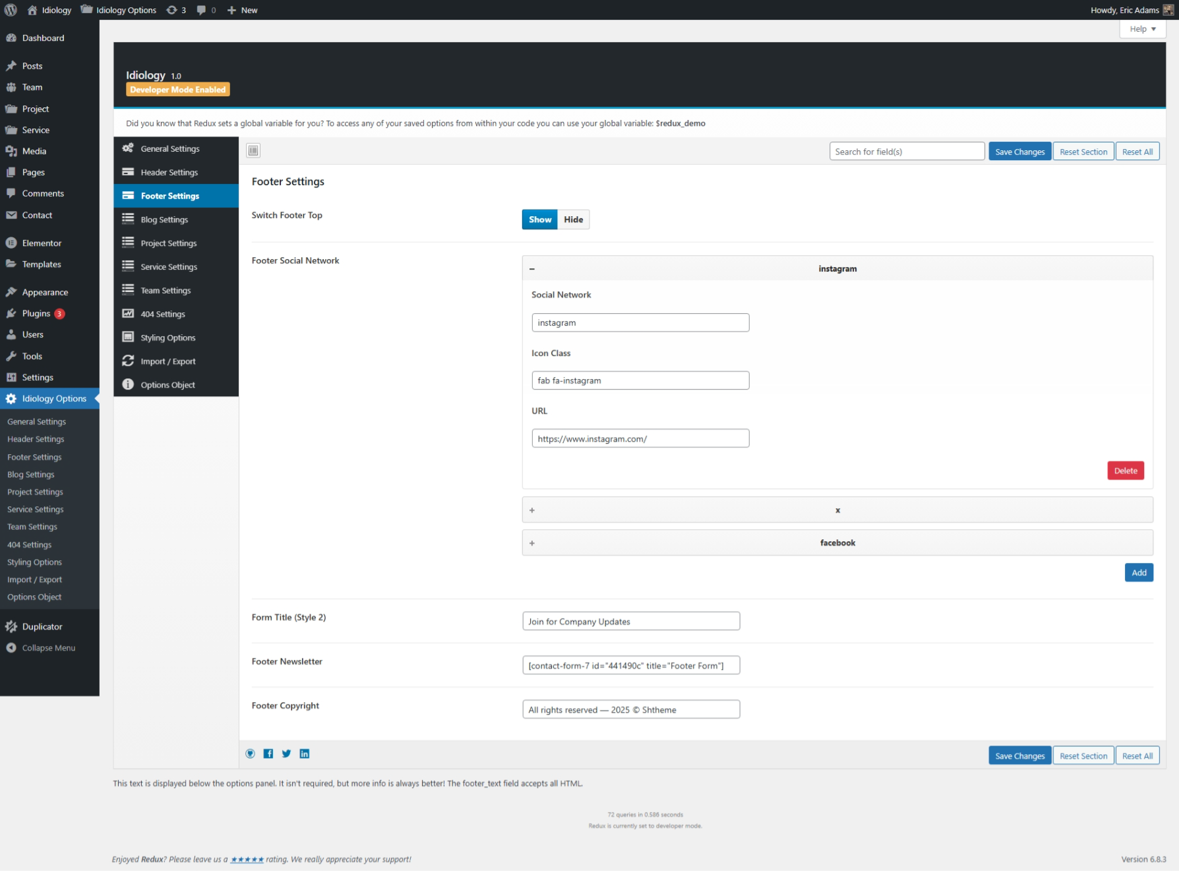Open the Facebook icon link in panel footer
1179x886 pixels.
[268, 753]
